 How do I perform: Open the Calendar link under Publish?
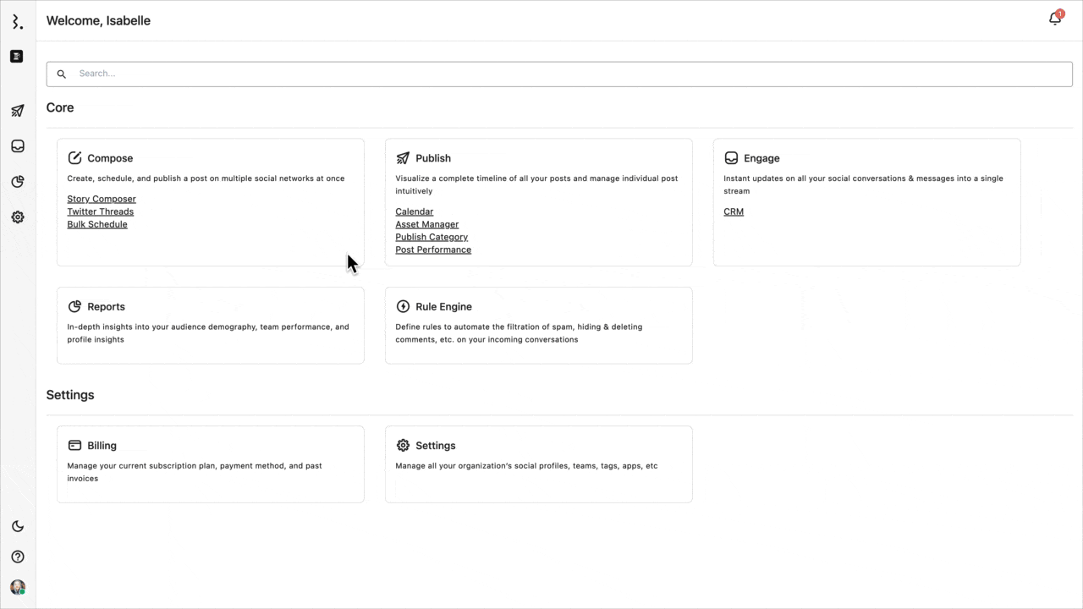click(414, 211)
